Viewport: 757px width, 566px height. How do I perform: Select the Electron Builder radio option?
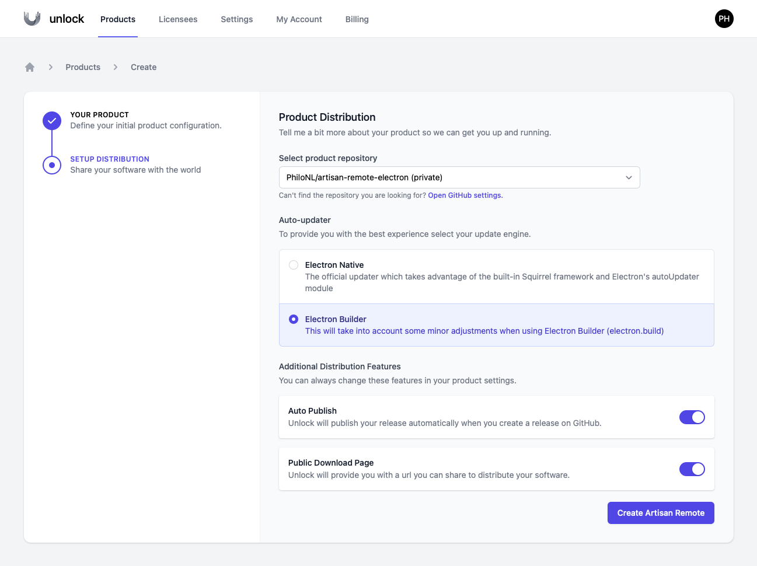pos(294,319)
